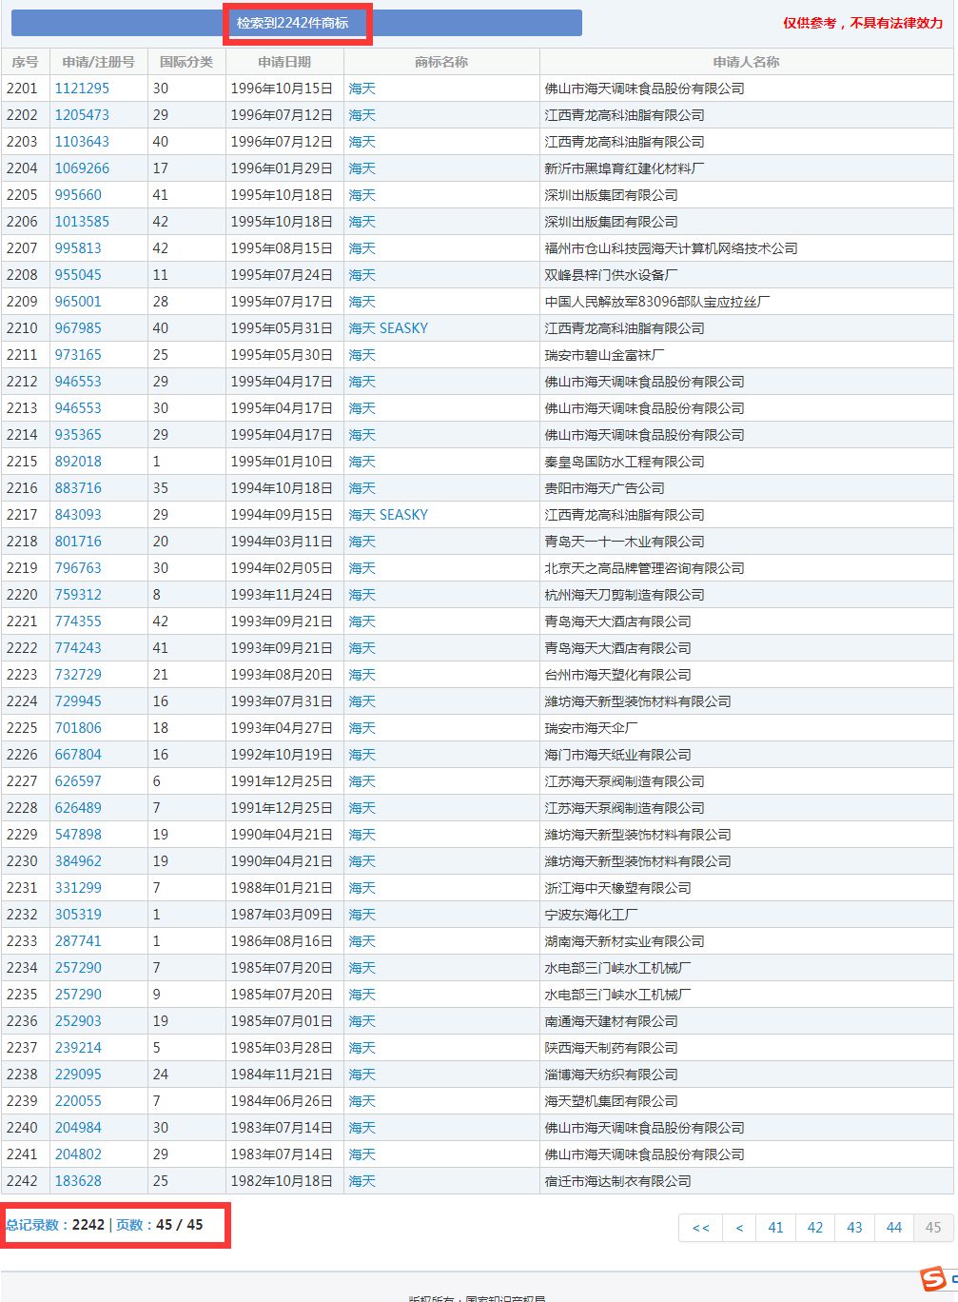Open results page 42

pyautogui.click(x=815, y=1228)
